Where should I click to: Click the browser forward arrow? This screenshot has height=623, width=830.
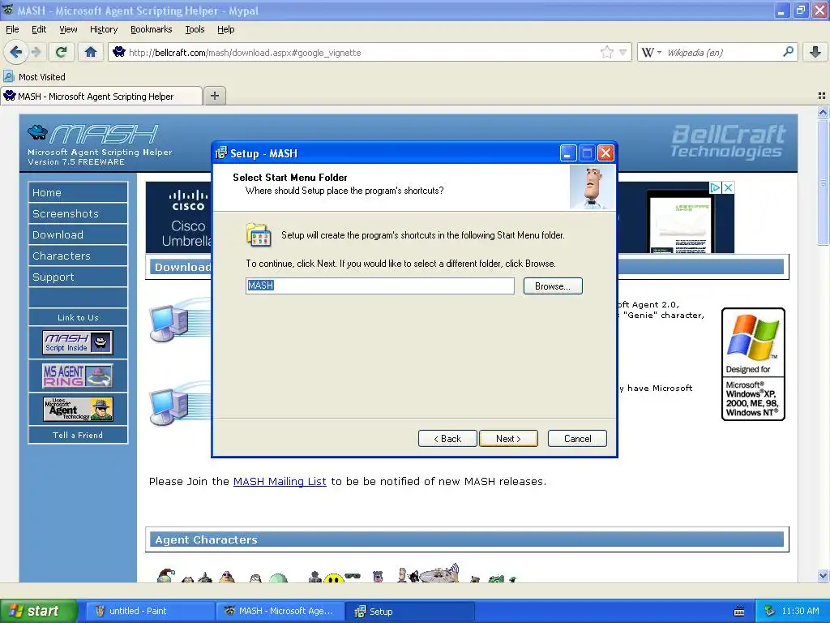point(36,52)
